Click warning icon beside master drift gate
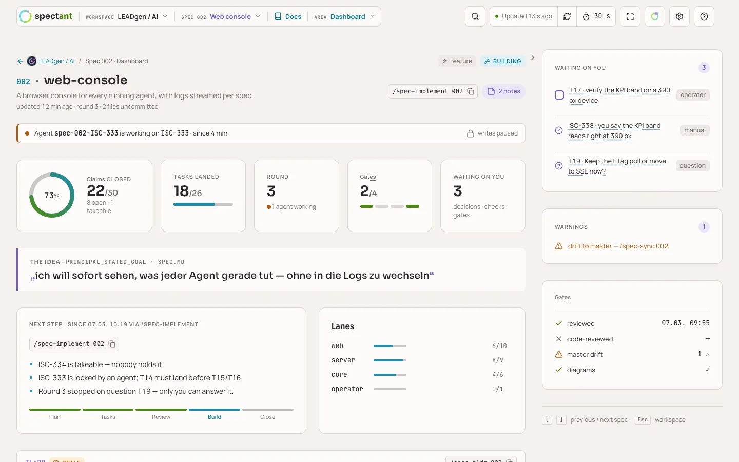739x462 pixels. click(559, 354)
